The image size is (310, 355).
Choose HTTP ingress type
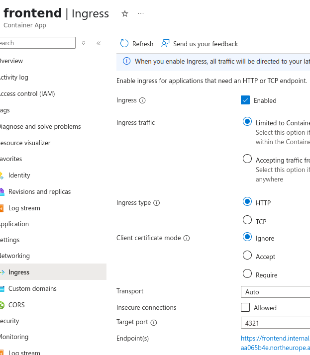pos(247,201)
